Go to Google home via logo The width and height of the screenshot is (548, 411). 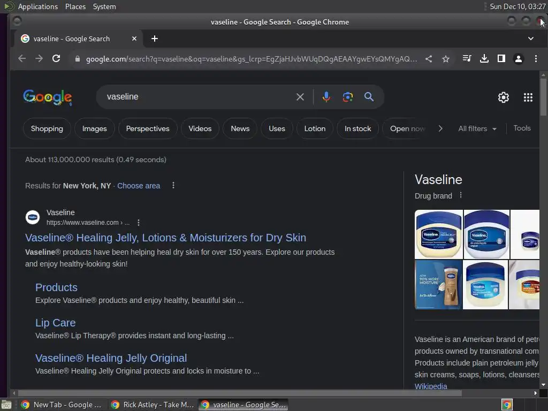pyautogui.click(x=48, y=97)
